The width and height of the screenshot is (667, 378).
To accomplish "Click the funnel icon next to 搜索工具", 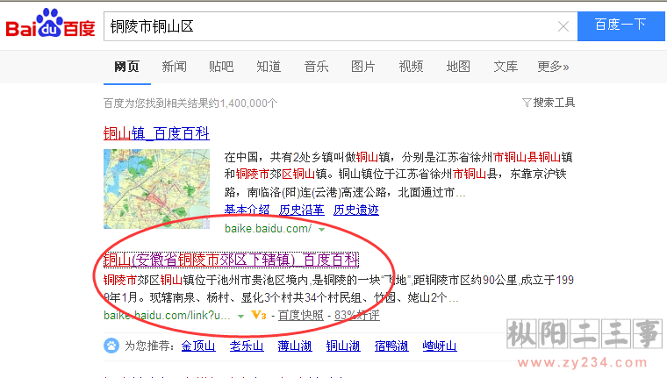I will (527, 103).
